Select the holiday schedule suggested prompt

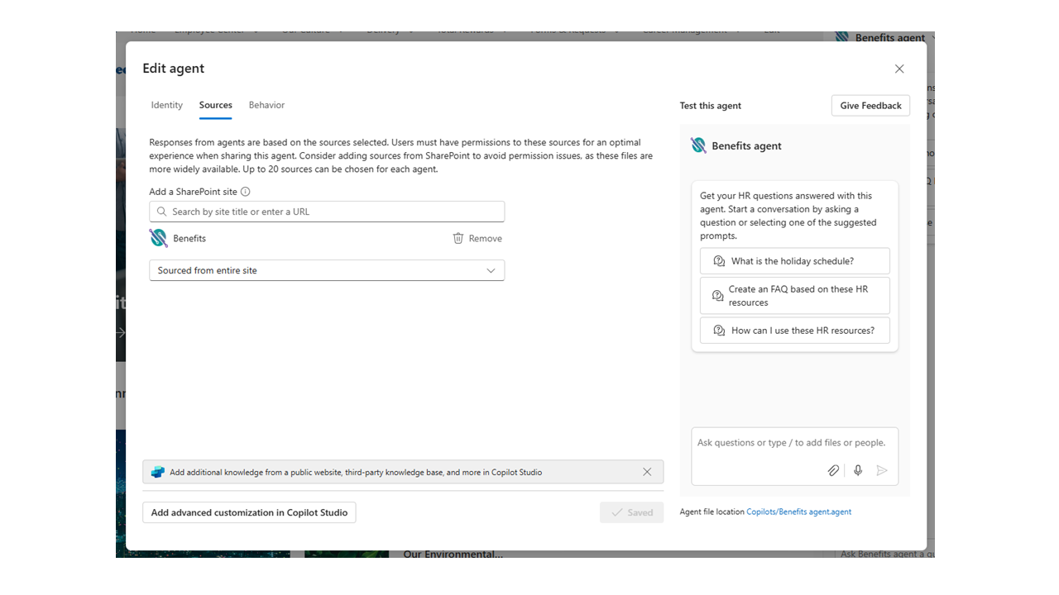pos(795,261)
